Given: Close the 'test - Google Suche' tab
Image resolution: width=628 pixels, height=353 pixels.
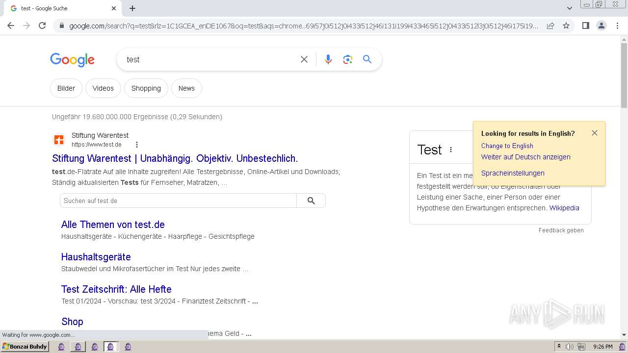Looking at the screenshot, I should 114,8.
